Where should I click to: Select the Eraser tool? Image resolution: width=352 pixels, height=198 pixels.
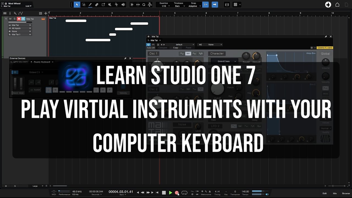[97, 4]
